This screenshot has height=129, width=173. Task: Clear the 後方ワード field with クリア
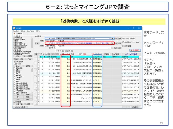point(115,48)
